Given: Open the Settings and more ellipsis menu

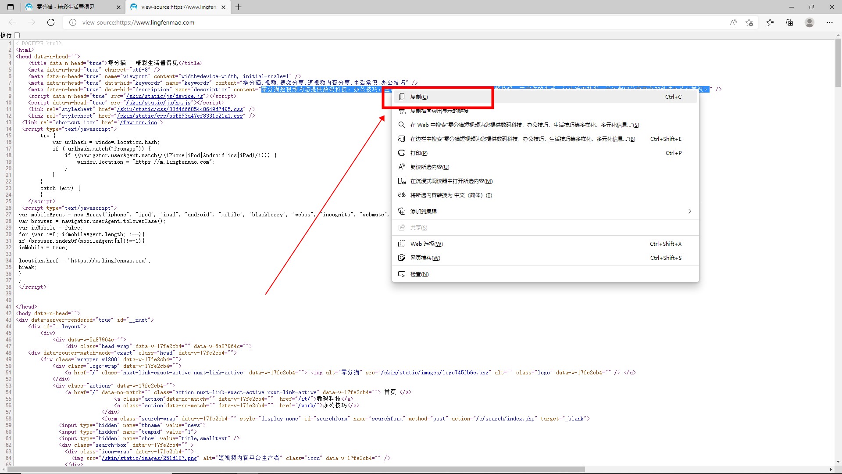Looking at the screenshot, I should [829, 22].
